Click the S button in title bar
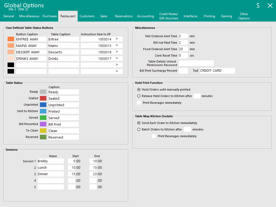This screenshot has height=207, width=276. pyautogui.click(x=258, y=6)
